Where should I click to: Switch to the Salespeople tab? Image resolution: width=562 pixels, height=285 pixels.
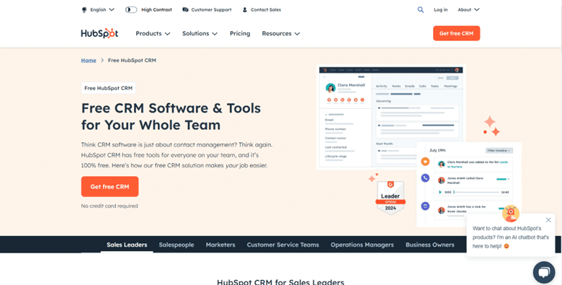177,245
